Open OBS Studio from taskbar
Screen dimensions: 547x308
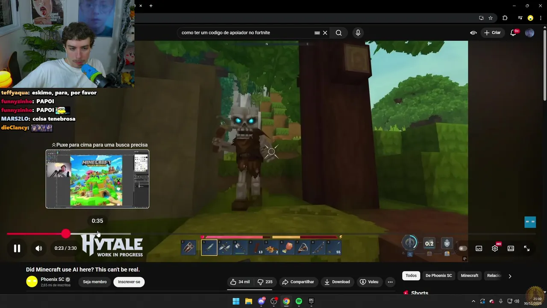click(274, 301)
